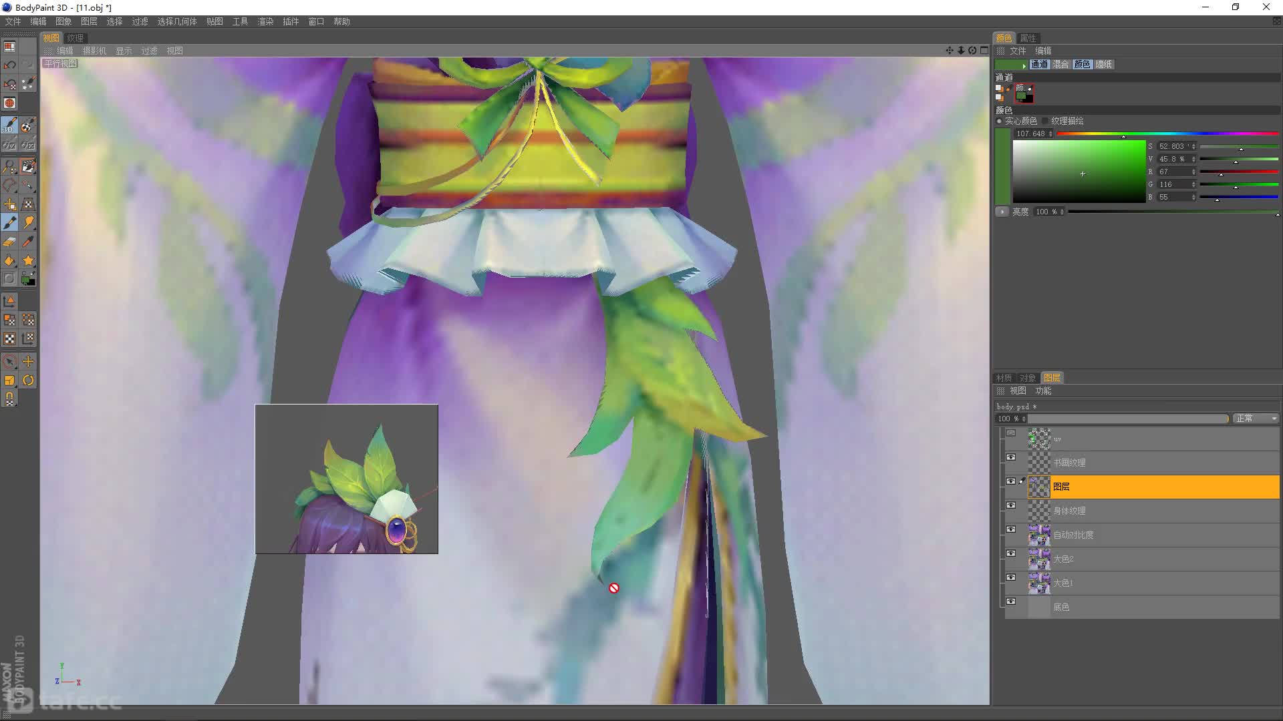Click the viewport rotate icon
The width and height of the screenshot is (1283, 721).
tap(972, 50)
